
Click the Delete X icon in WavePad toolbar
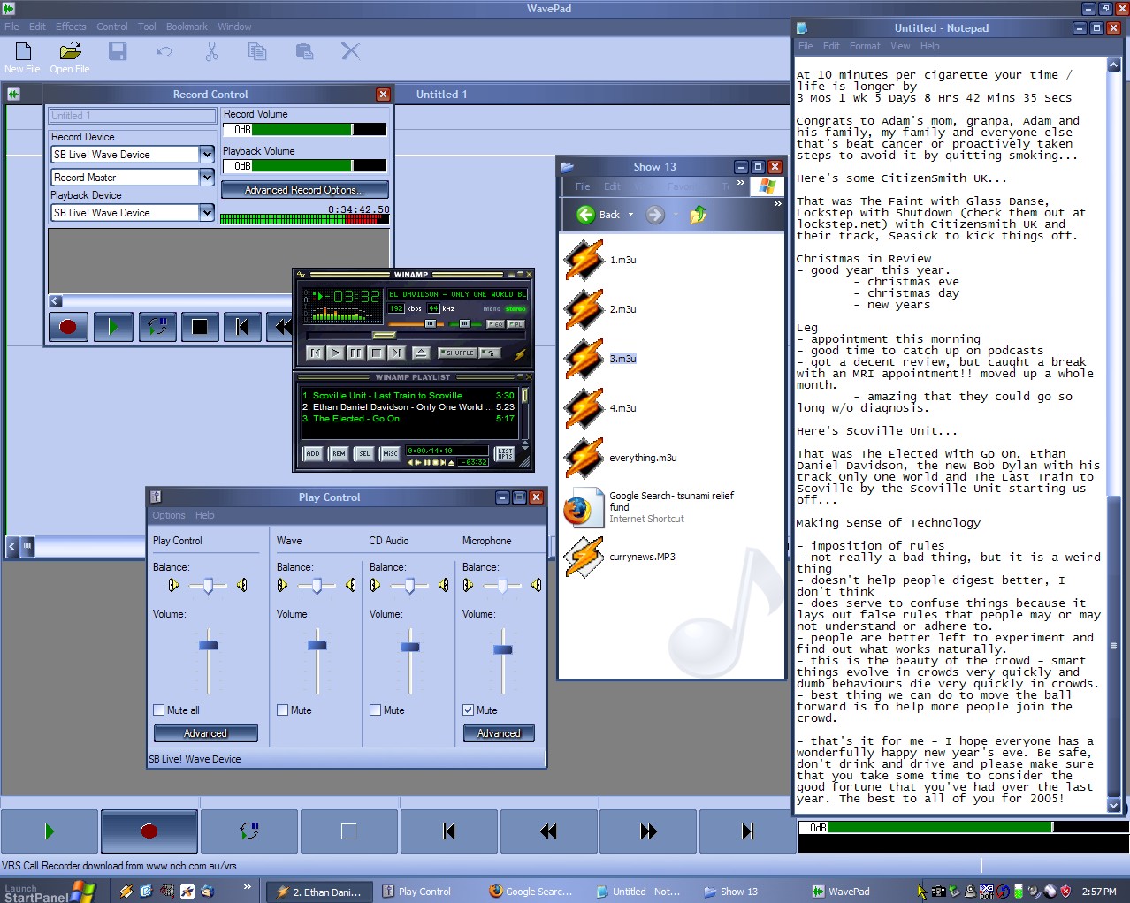coord(350,51)
